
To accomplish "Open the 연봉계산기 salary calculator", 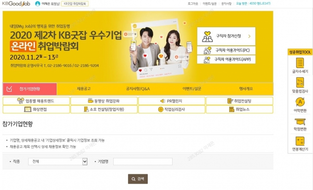I will (300, 144).
